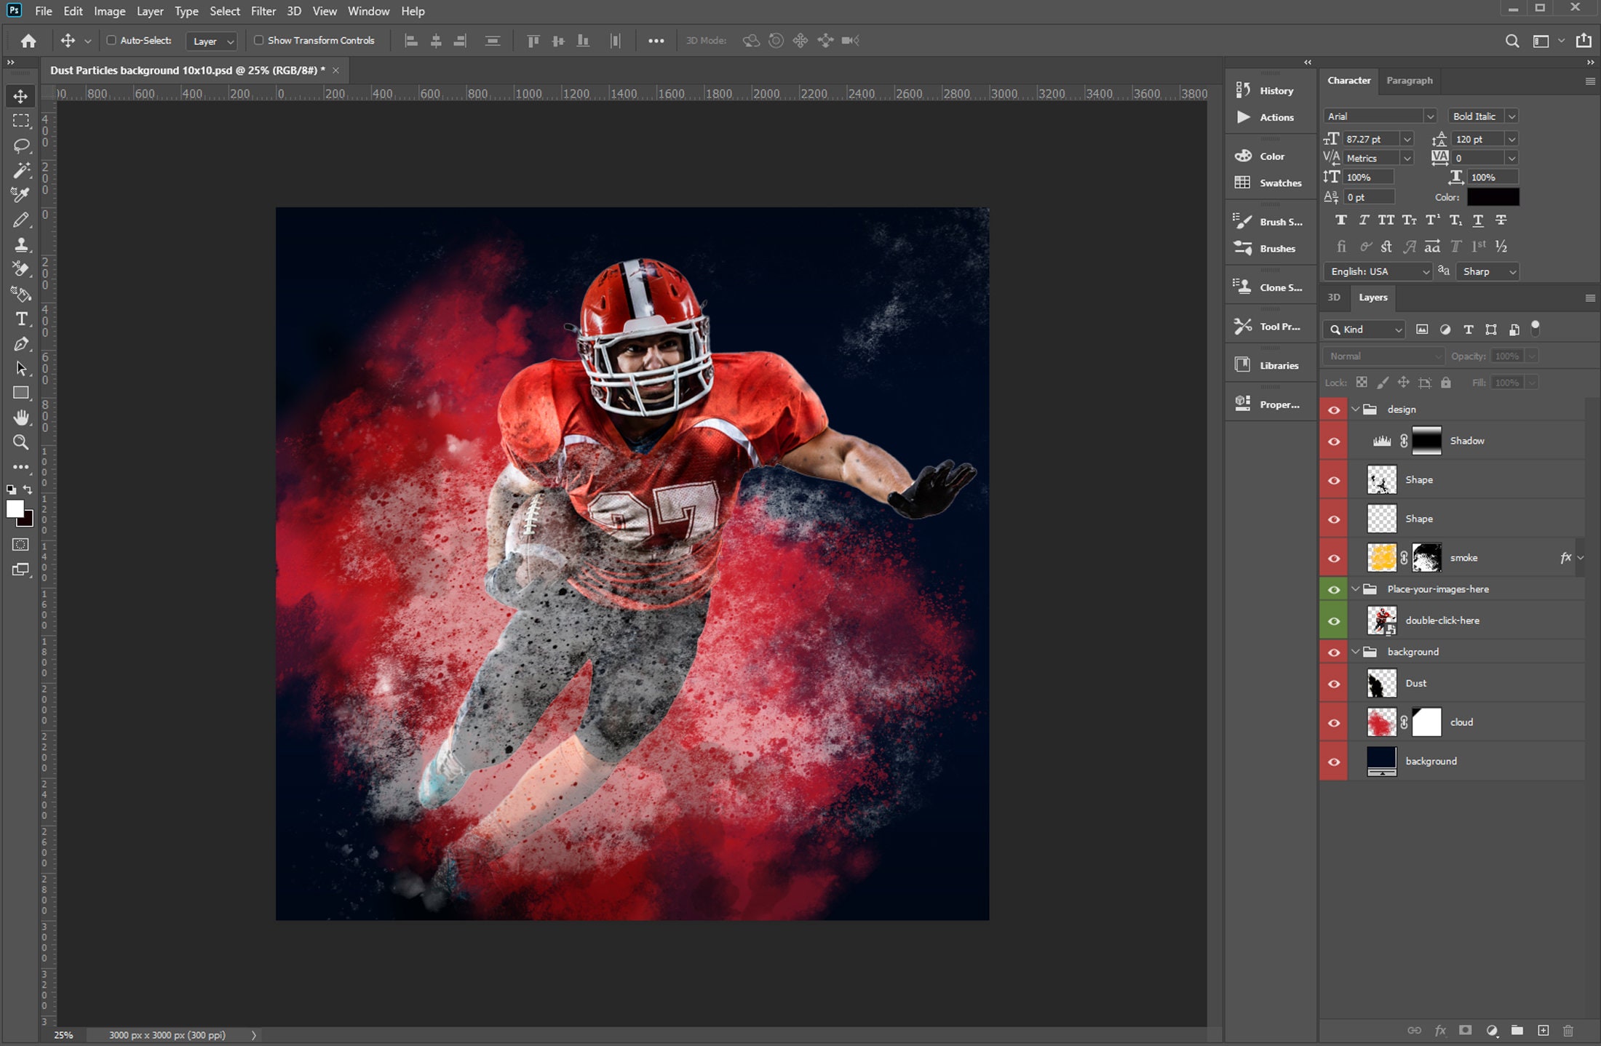Enable Show Transform Controls
1601x1046 pixels.
(x=261, y=41)
